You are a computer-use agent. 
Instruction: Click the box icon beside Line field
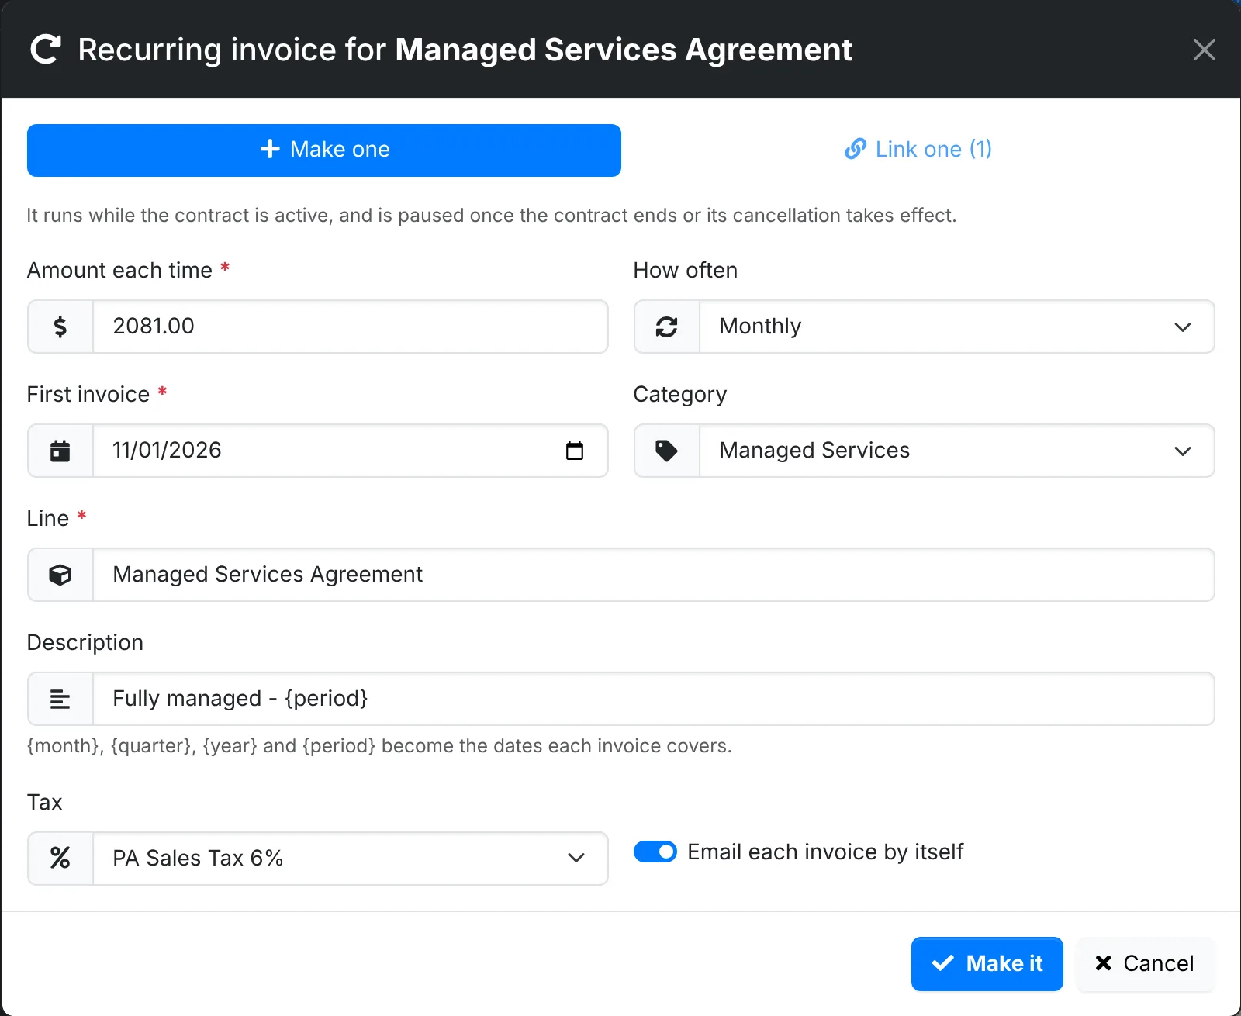click(x=60, y=575)
